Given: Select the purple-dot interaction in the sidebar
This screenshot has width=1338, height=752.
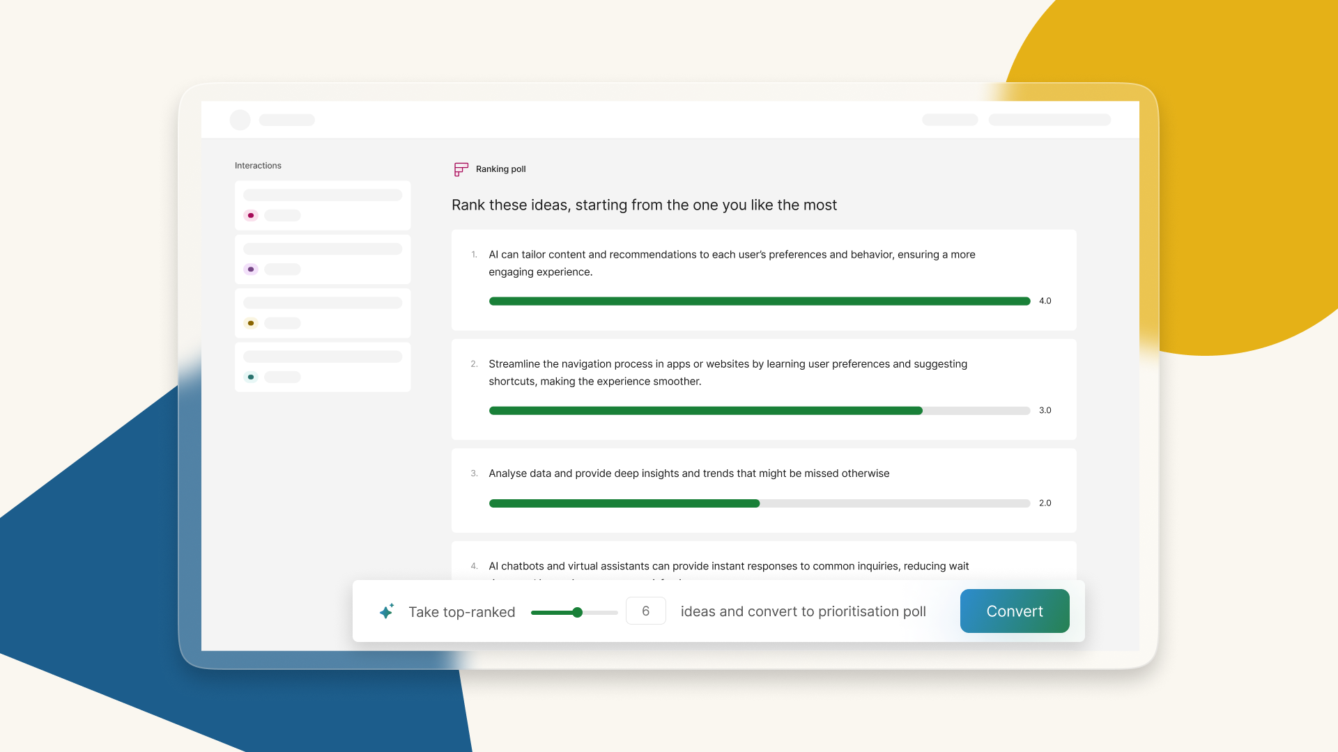Looking at the screenshot, I should click(x=322, y=259).
